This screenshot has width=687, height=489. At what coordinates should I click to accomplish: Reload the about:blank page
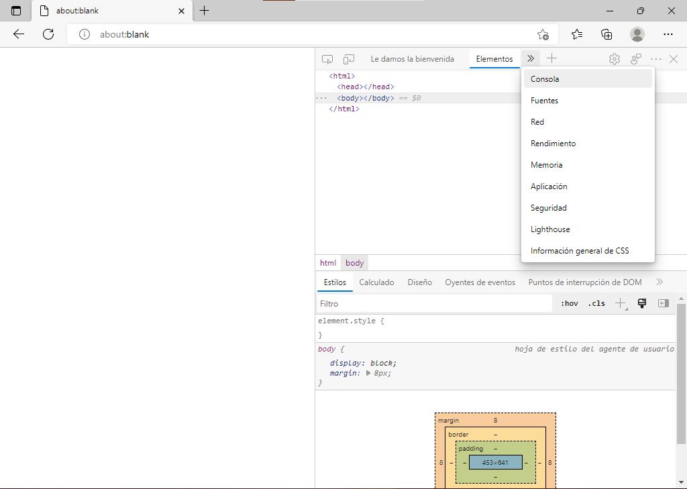[48, 34]
